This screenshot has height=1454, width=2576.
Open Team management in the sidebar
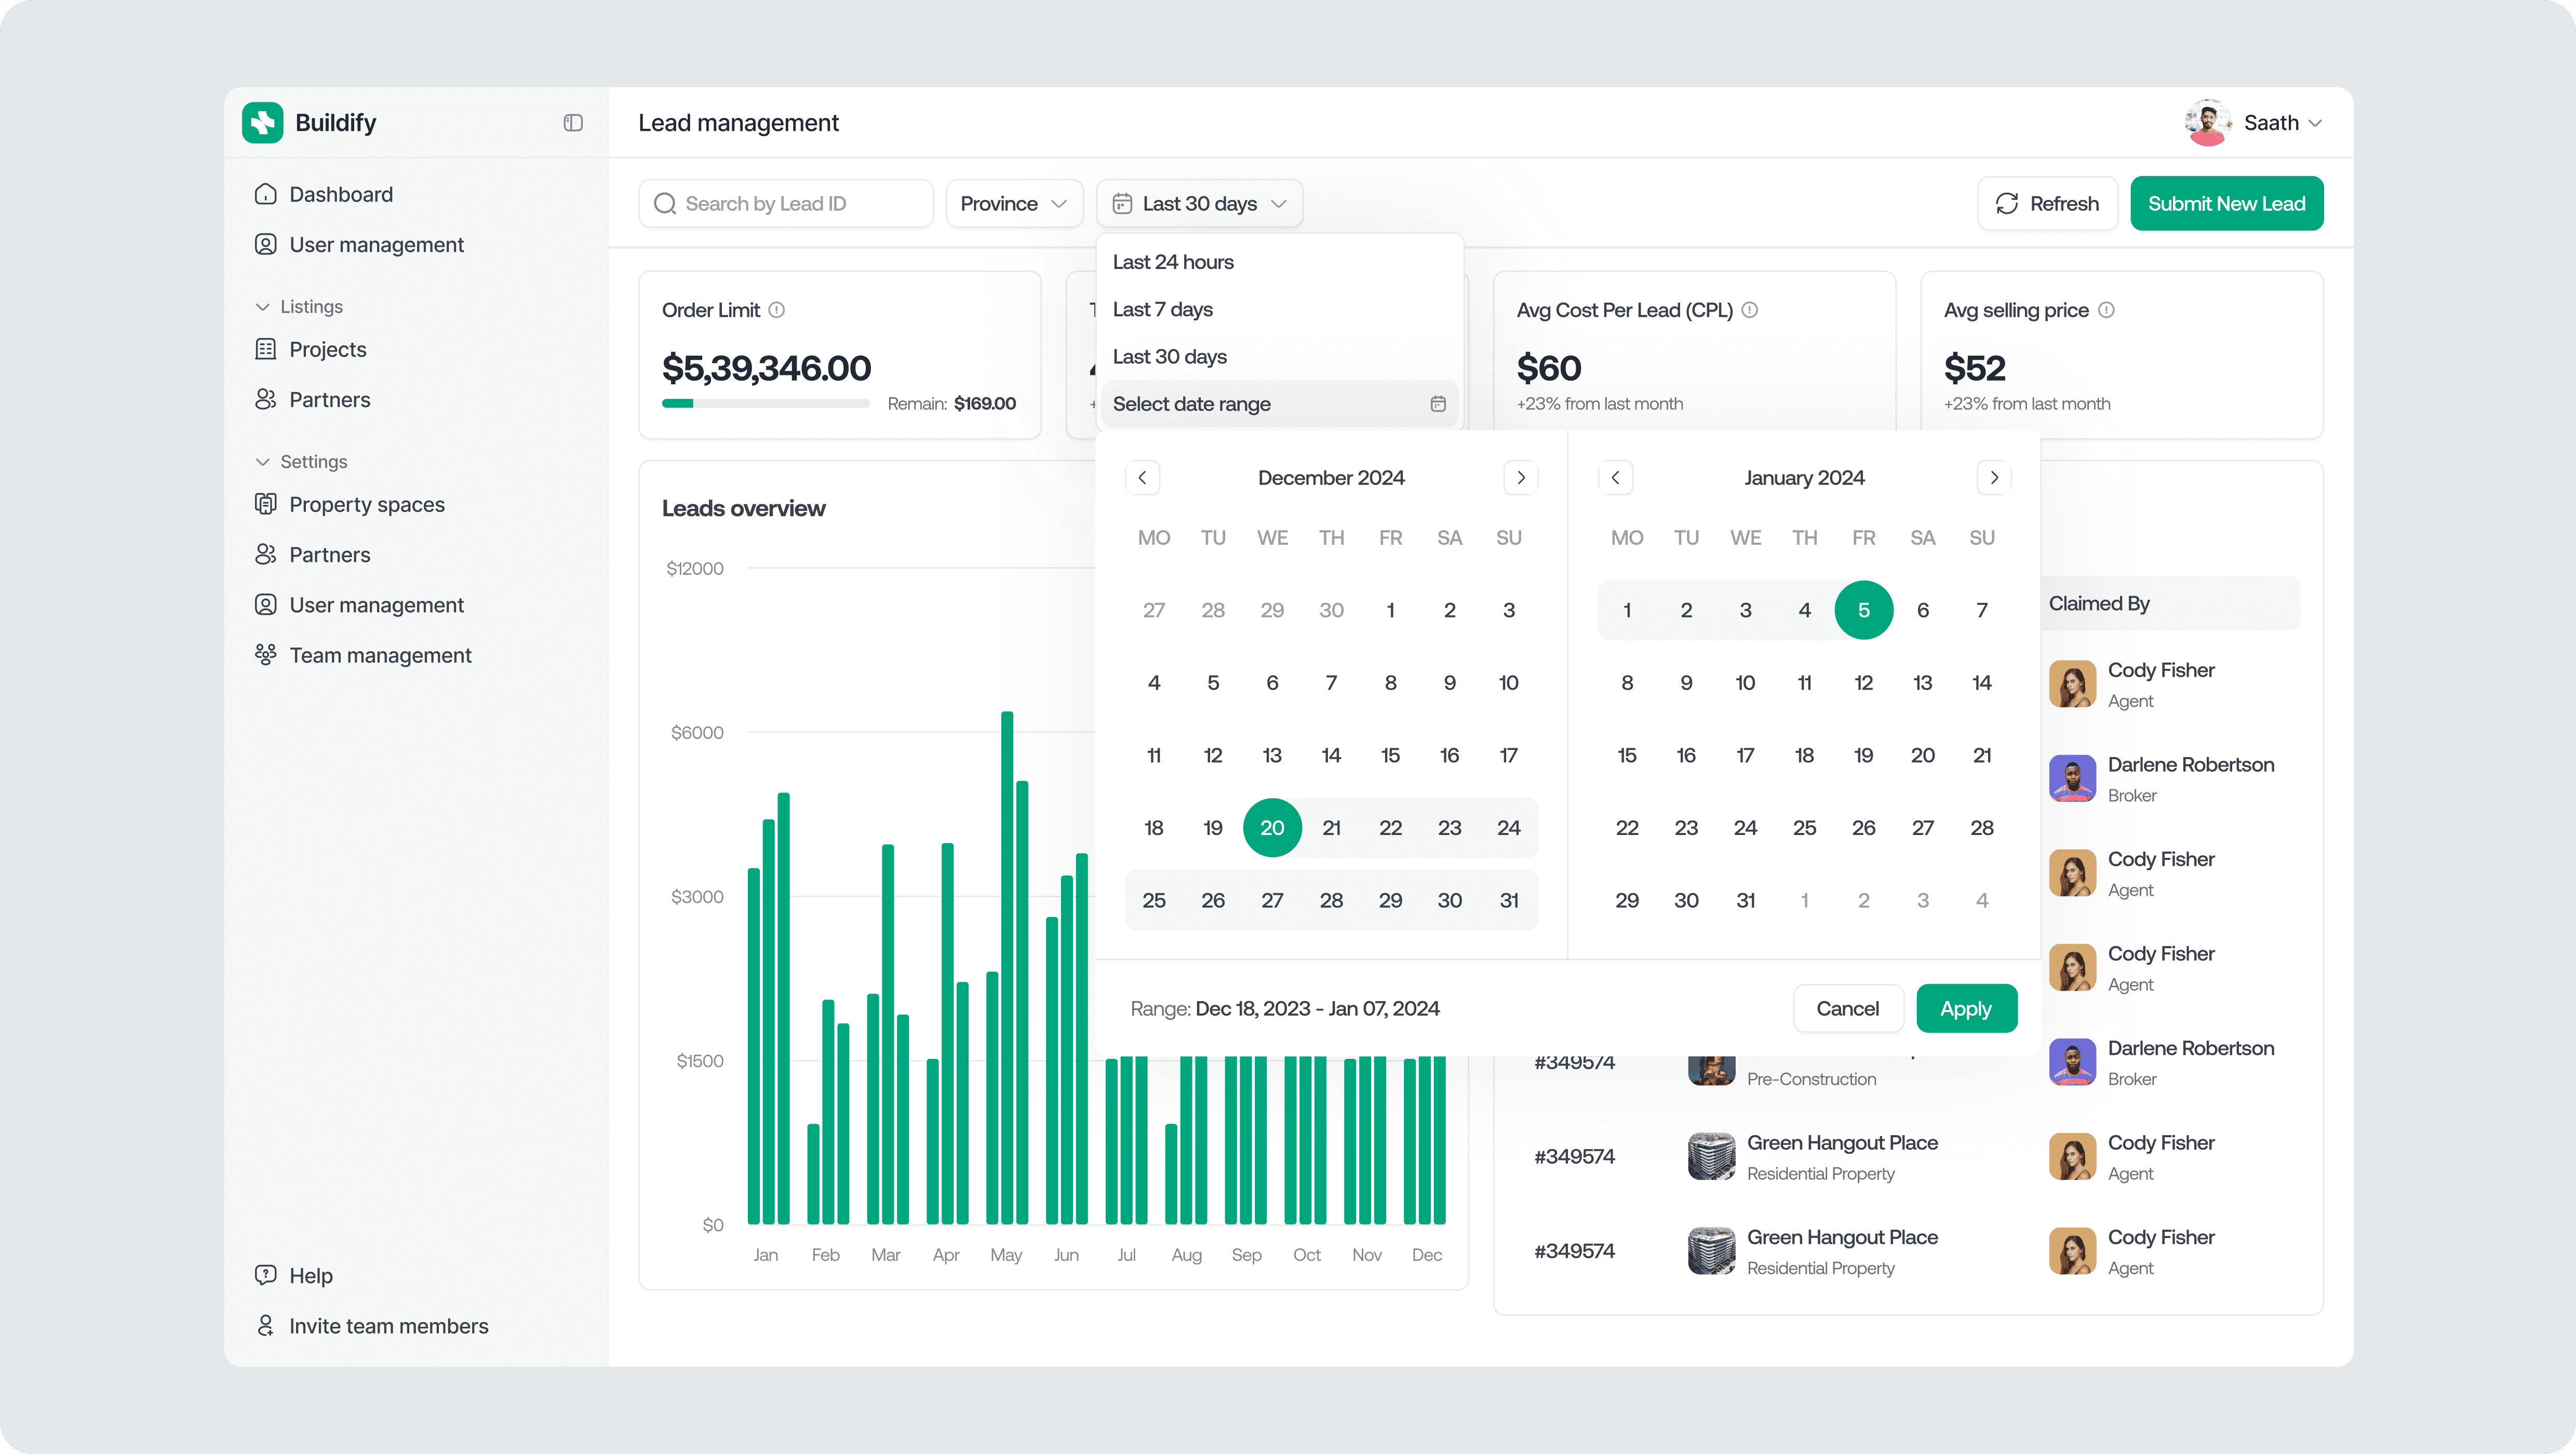point(380,655)
